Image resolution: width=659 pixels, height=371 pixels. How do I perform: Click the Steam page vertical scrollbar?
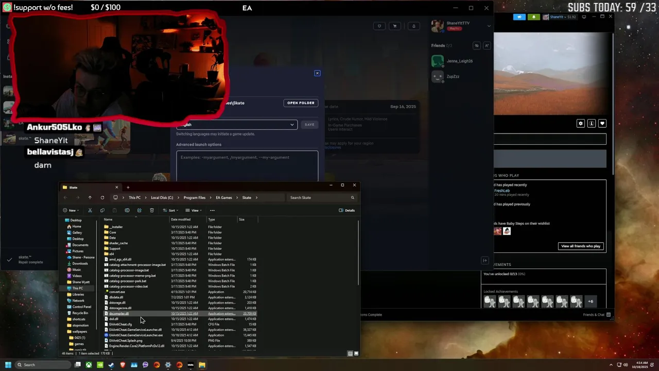[x=612, y=103]
